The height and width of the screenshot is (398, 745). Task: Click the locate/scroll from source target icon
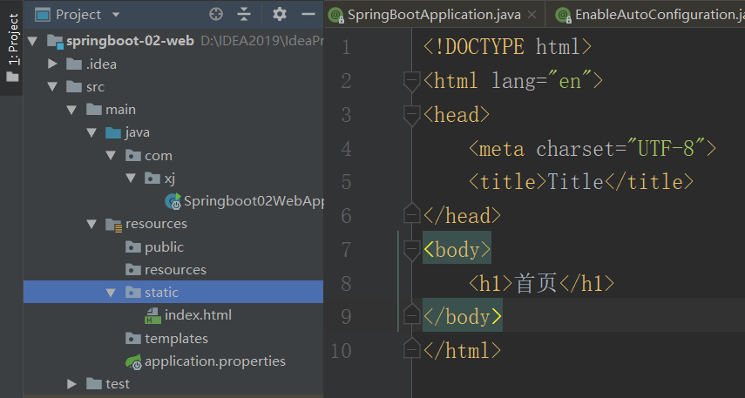tap(217, 14)
